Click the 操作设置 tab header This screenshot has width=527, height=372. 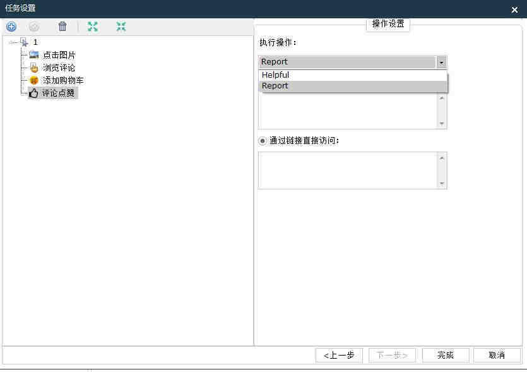388,24
